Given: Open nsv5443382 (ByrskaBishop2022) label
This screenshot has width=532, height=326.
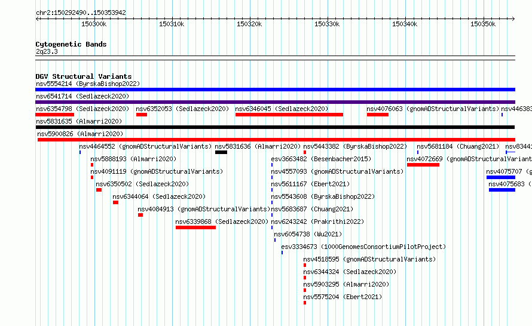Looking at the screenshot, I should [355, 146].
